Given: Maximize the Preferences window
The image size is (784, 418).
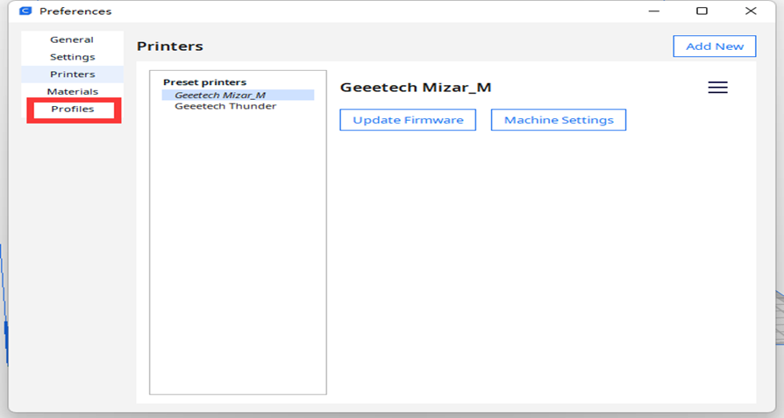Looking at the screenshot, I should click(702, 11).
